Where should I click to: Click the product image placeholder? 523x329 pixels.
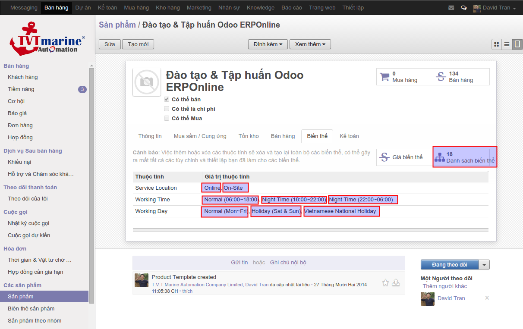click(147, 81)
